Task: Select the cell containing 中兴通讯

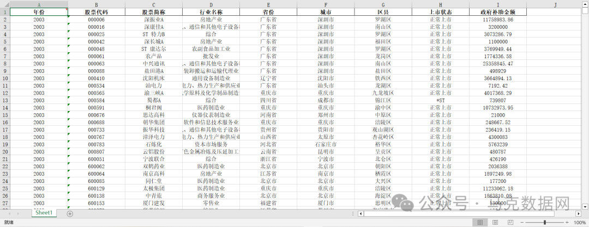Action: tap(154, 63)
